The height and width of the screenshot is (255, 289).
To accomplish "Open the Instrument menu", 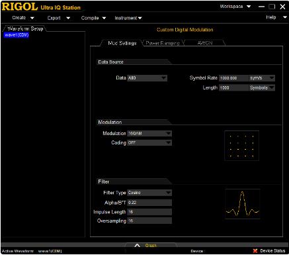I will pos(128,18).
